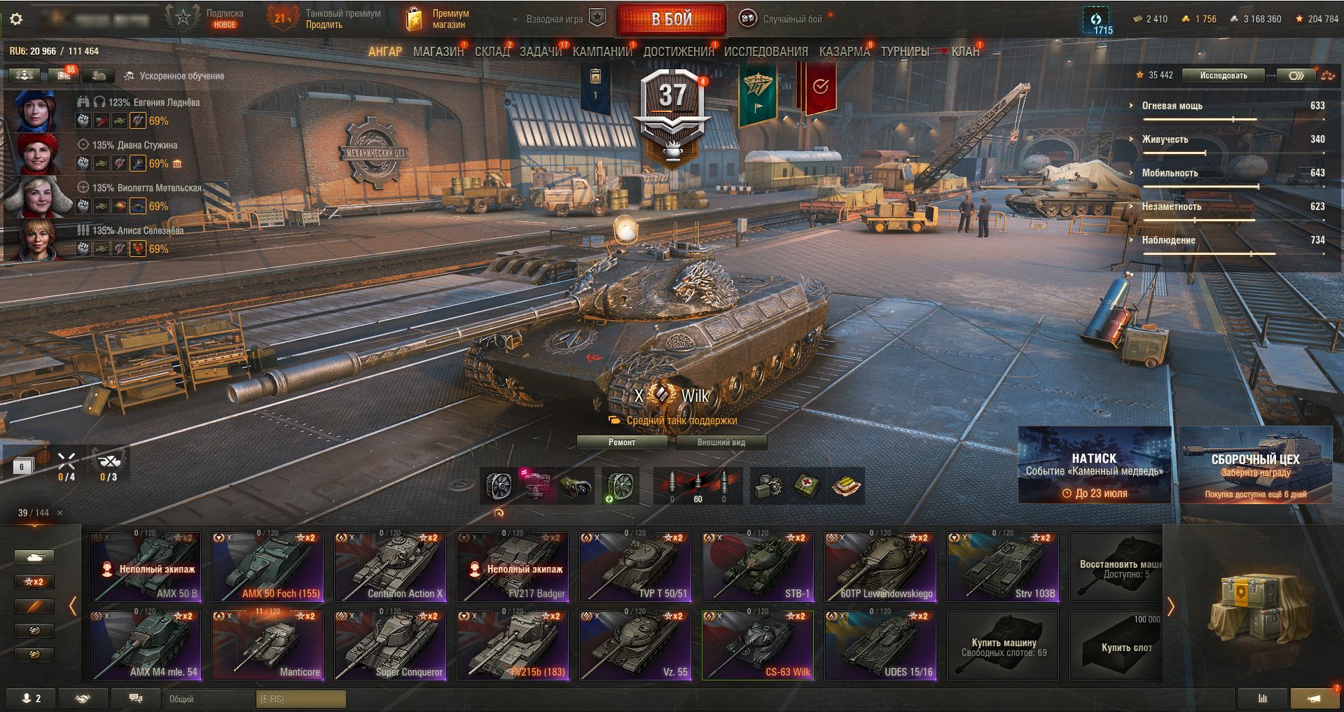Toggle the tank type carousel filter
The image size is (1344, 712).
click(34, 557)
